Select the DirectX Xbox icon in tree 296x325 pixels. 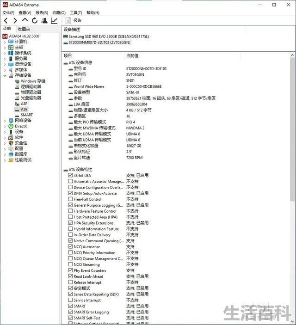coord(11,126)
